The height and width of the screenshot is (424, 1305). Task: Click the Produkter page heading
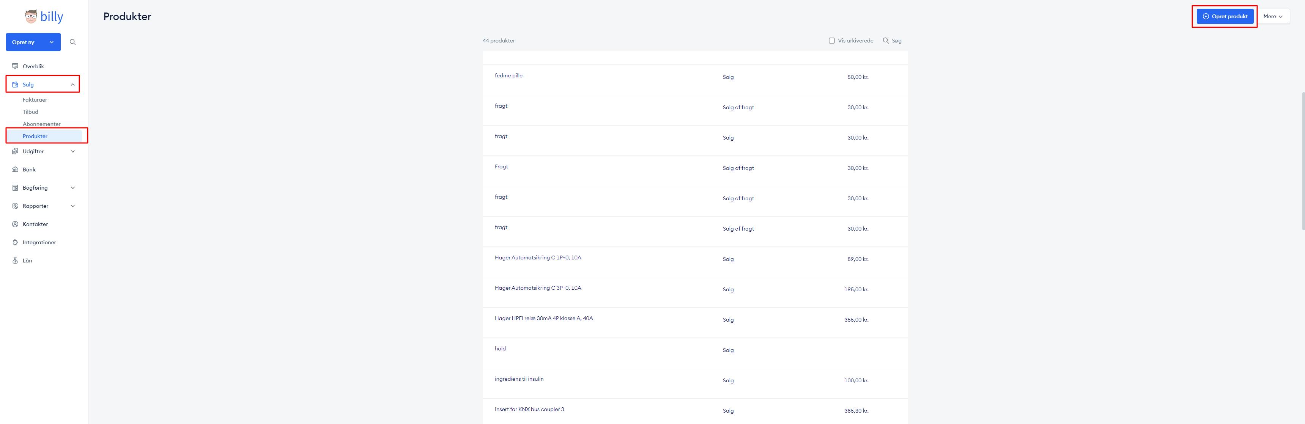coord(127,16)
